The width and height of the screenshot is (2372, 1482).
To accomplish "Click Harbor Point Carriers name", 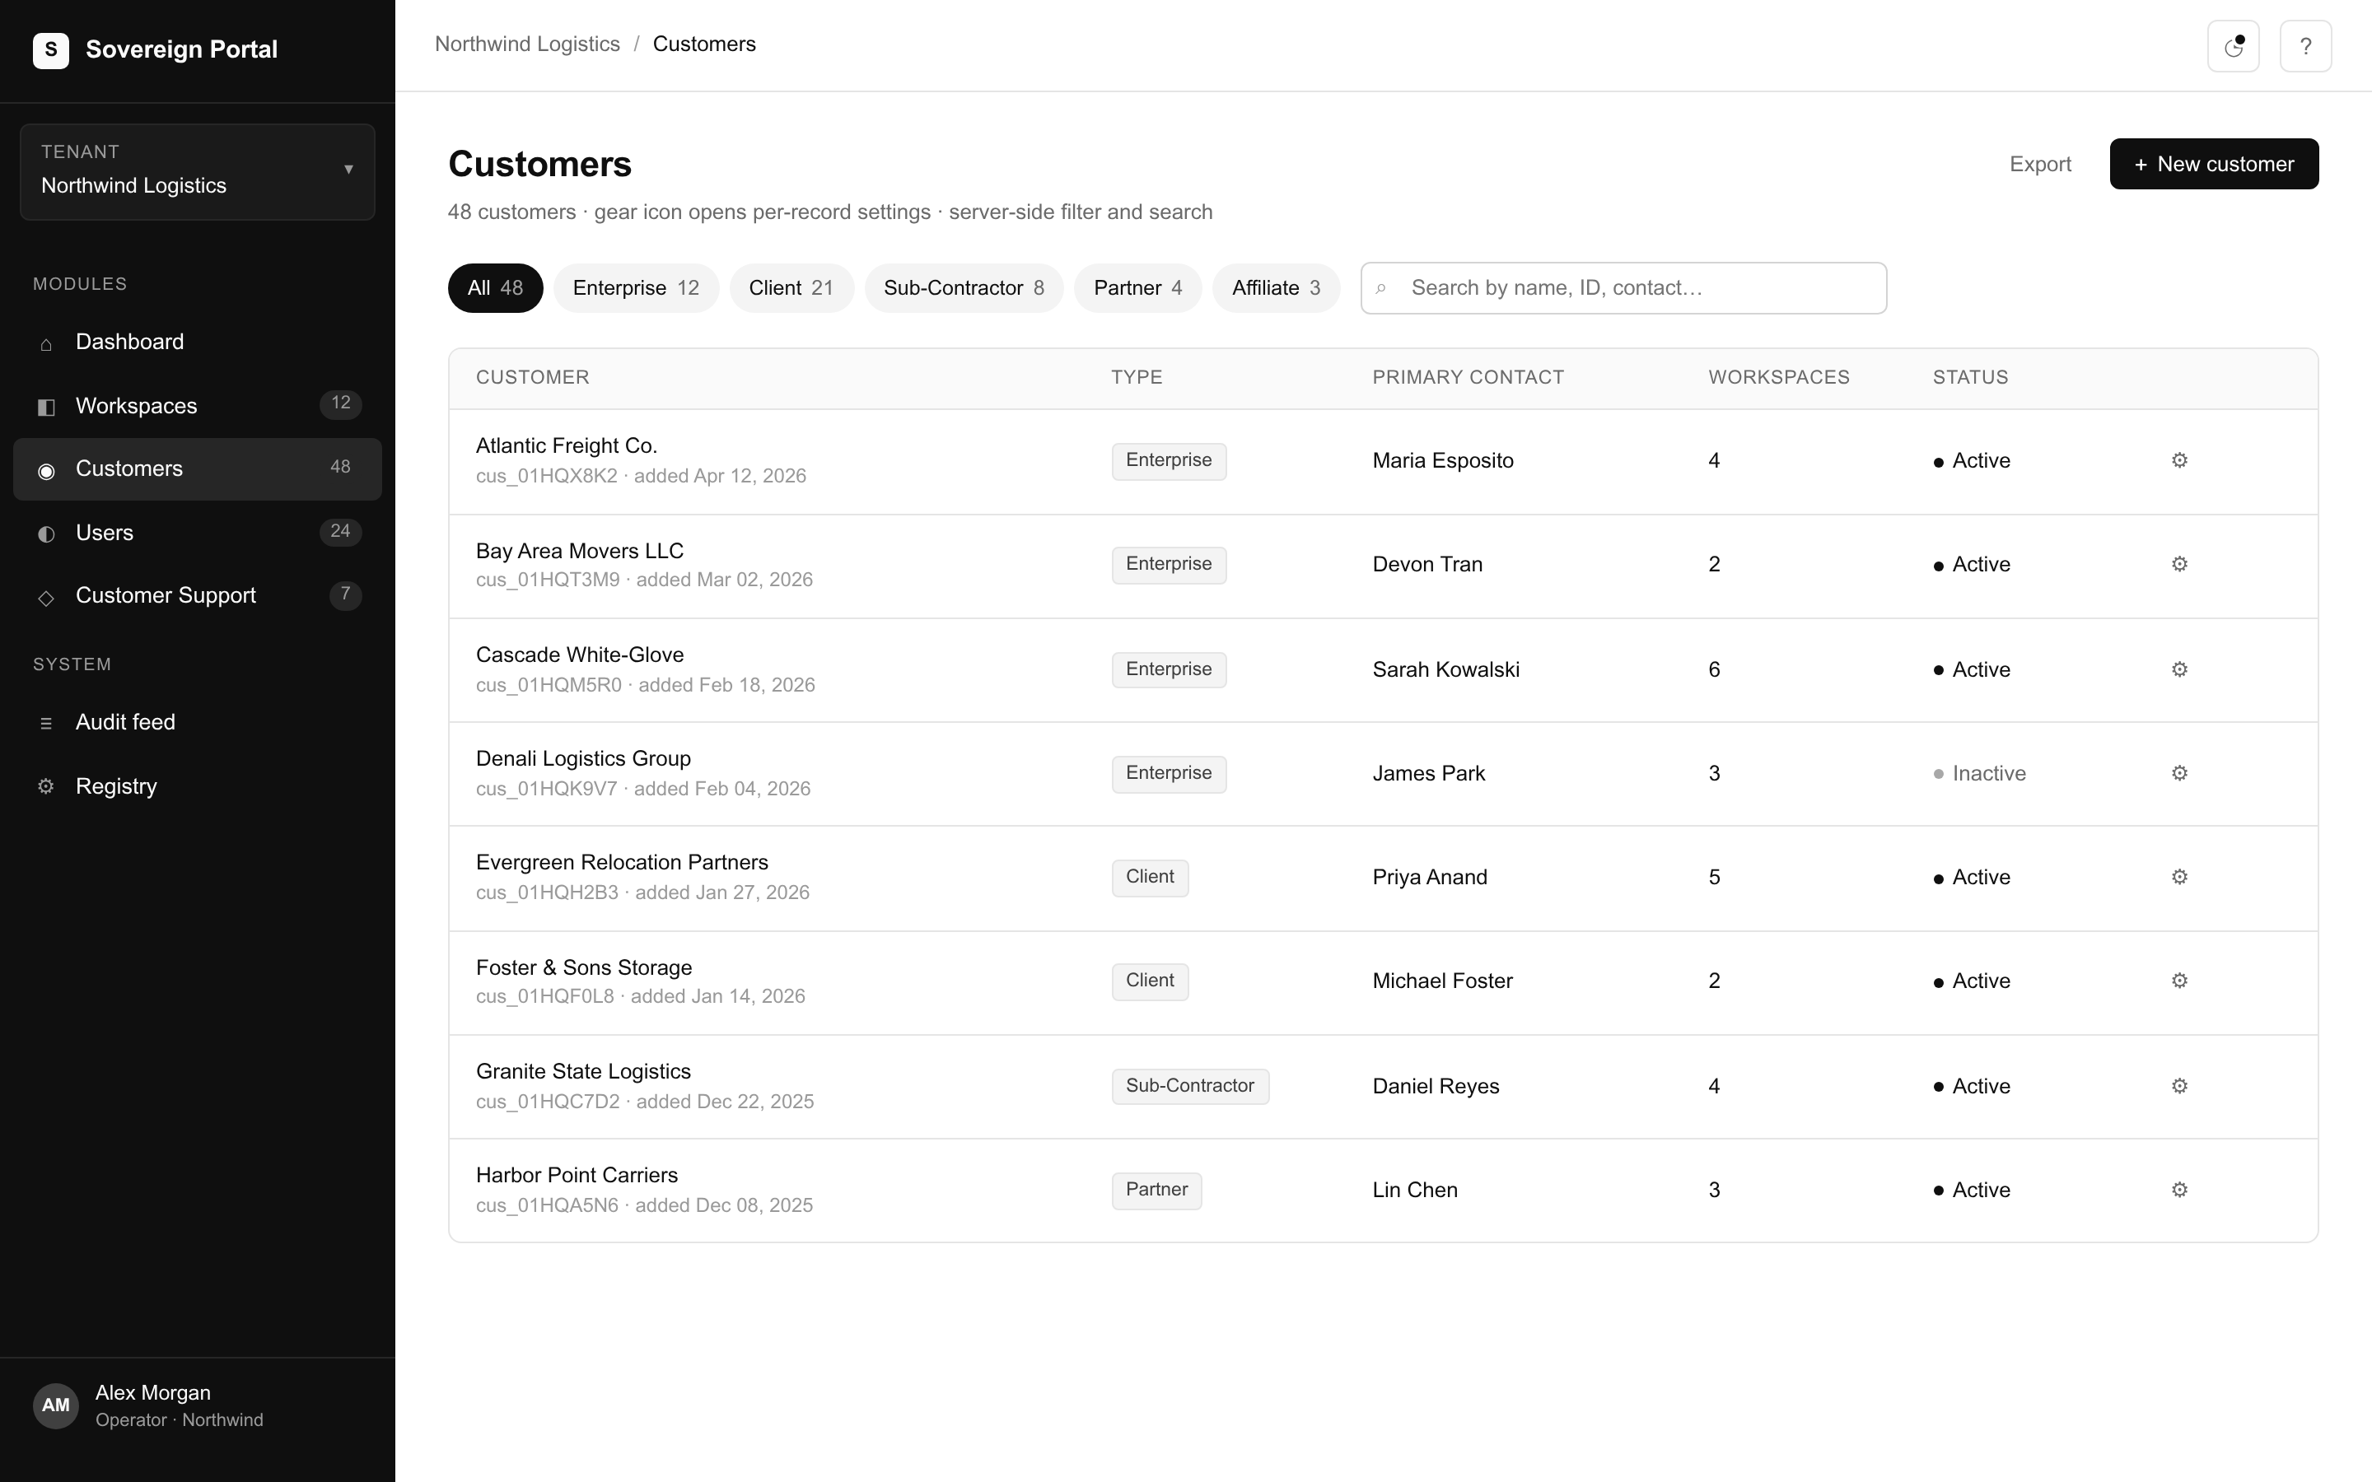I will [x=577, y=1175].
